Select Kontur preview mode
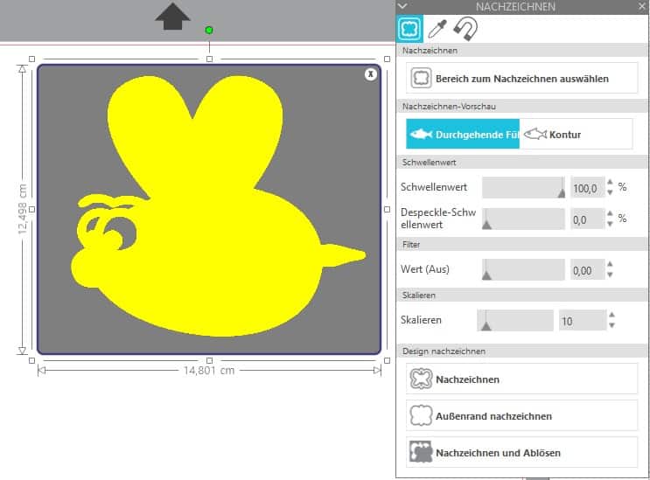 pos(576,134)
